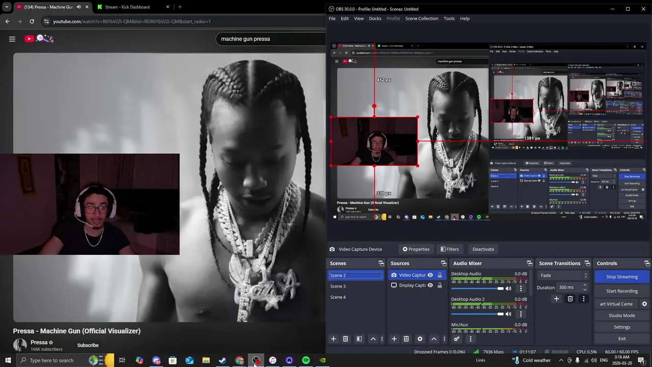Open a new Chrome tab

180,7
